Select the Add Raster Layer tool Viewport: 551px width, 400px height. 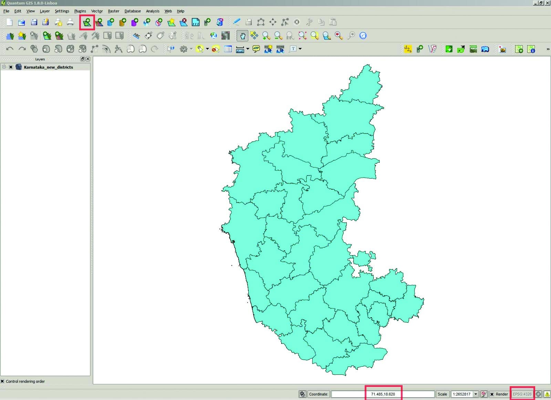(100, 22)
